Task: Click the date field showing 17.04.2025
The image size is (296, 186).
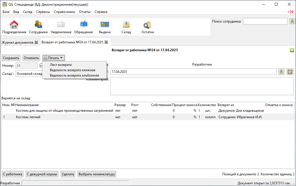Action: [x=193, y=71]
